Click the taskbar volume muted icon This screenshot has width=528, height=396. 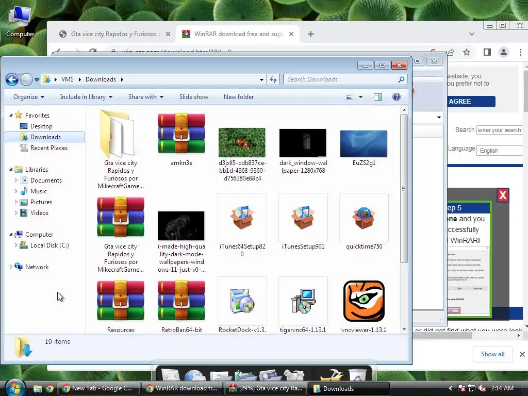(482, 388)
